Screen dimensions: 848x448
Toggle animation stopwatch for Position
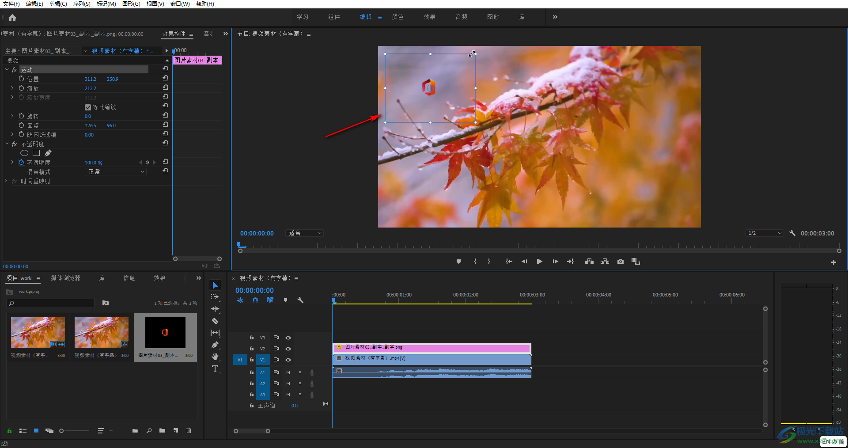[21, 79]
